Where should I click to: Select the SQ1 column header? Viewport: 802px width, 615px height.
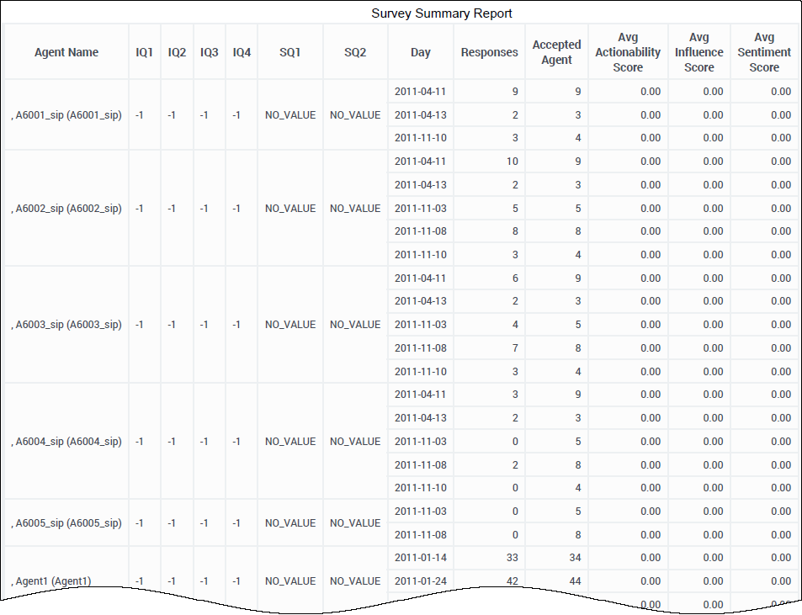click(290, 52)
